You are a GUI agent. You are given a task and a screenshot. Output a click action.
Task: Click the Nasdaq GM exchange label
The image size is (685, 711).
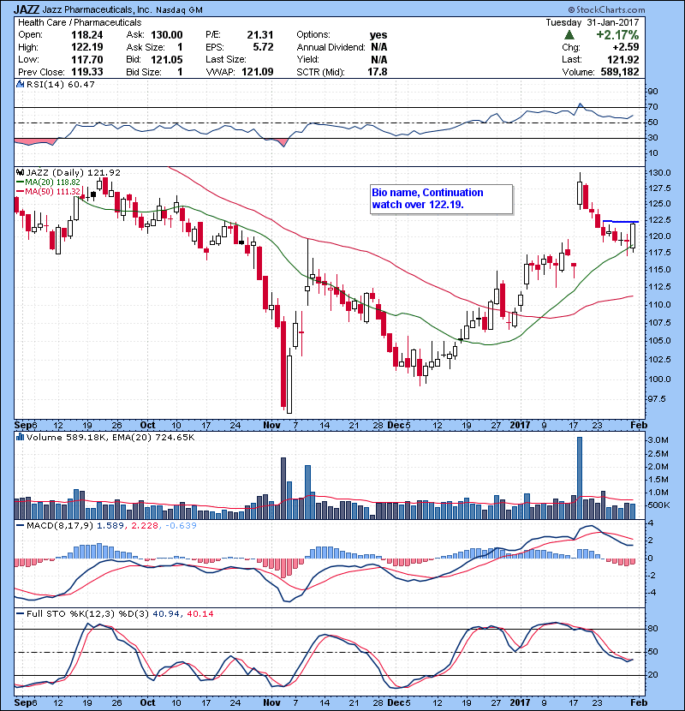tap(180, 10)
